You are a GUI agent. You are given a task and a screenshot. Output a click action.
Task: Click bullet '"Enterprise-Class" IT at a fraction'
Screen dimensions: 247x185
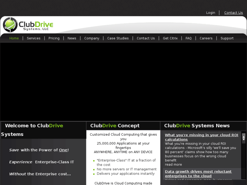[x=126, y=163]
